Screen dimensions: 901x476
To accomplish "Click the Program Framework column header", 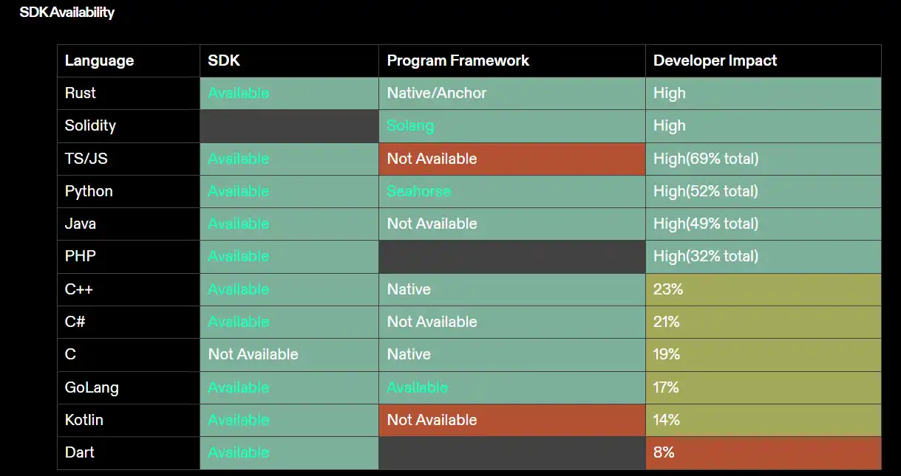I will coord(458,61).
